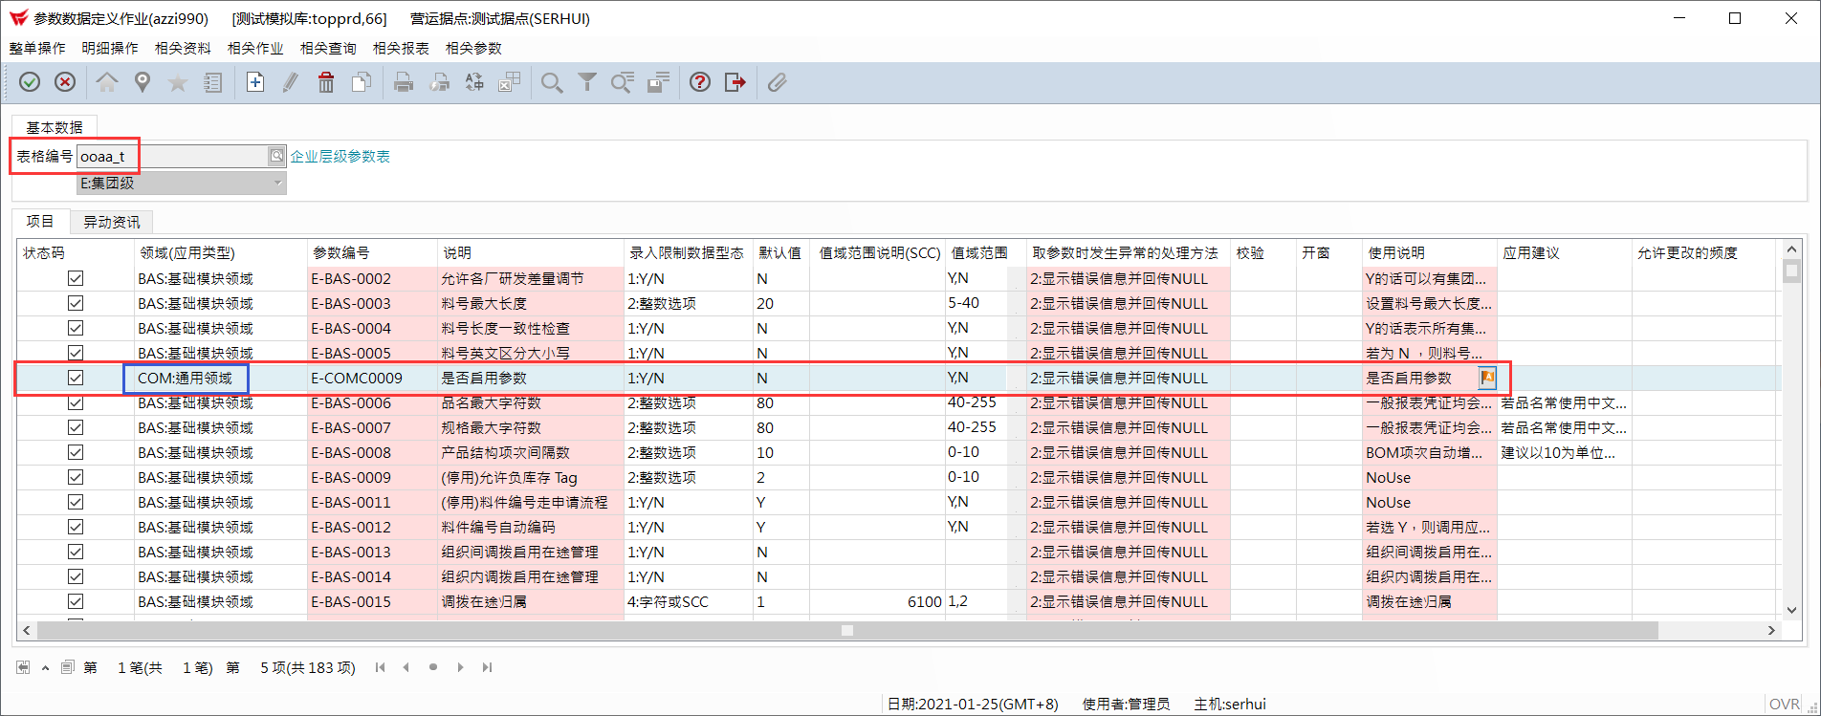Open the E:集团级 dropdown
This screenshot has height=716, width=1821.
point(182,183)
